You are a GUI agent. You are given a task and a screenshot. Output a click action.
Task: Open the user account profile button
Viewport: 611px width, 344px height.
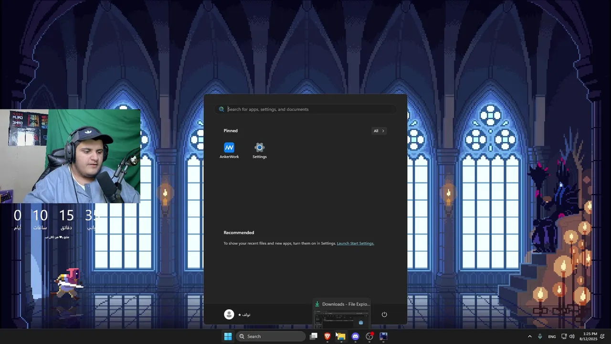237,314
